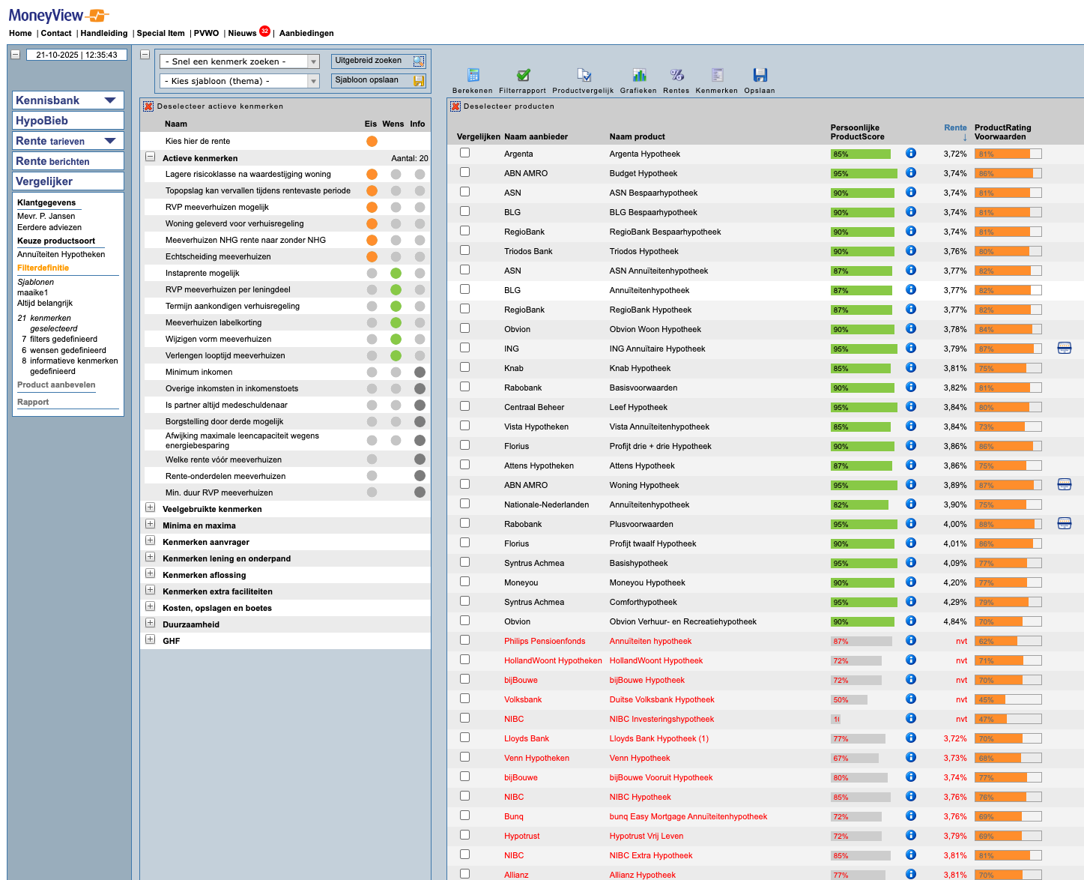This screenshot has height=880, width=1084.
Task: Open Rente berichten sidebar button
Action: click(68, 161)
